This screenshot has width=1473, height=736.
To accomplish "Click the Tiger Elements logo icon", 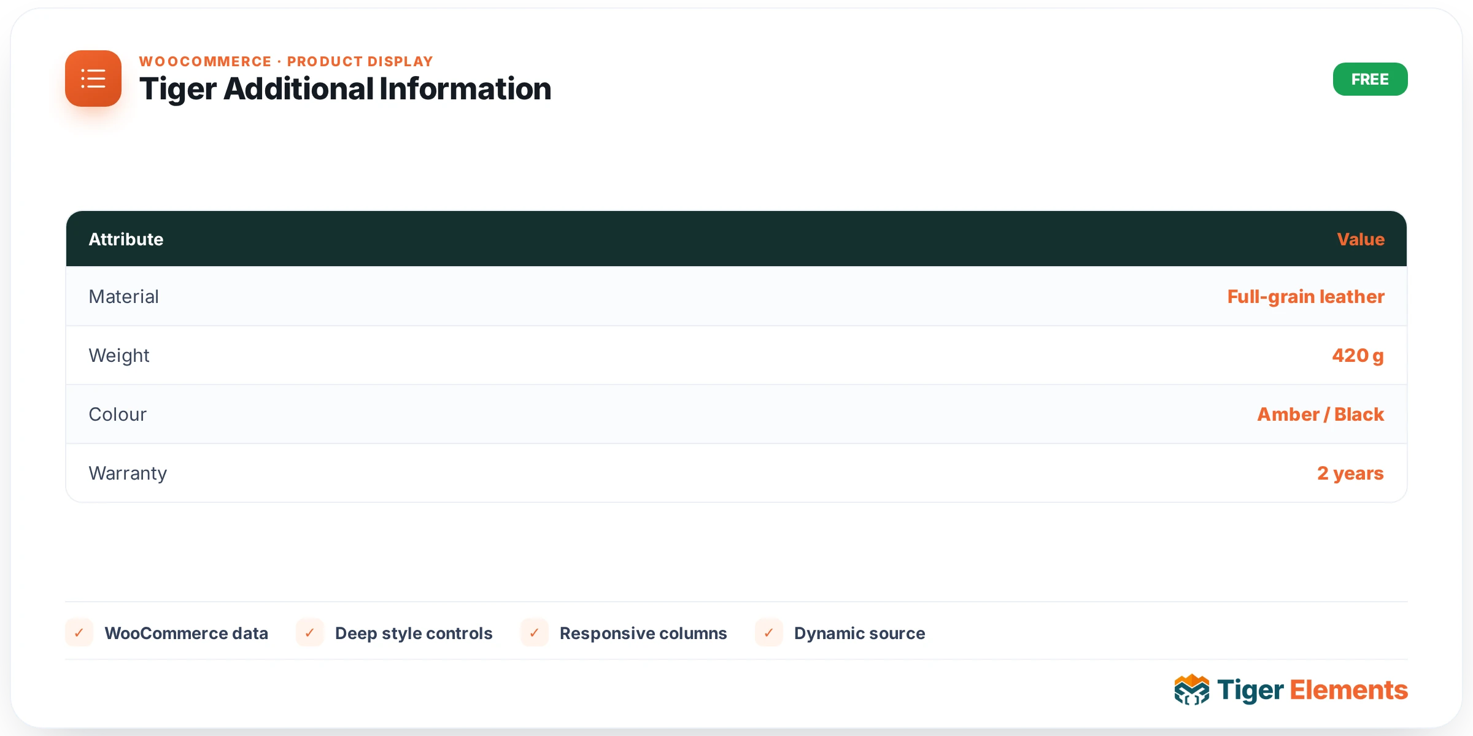I will click(x=1191, y=690).
